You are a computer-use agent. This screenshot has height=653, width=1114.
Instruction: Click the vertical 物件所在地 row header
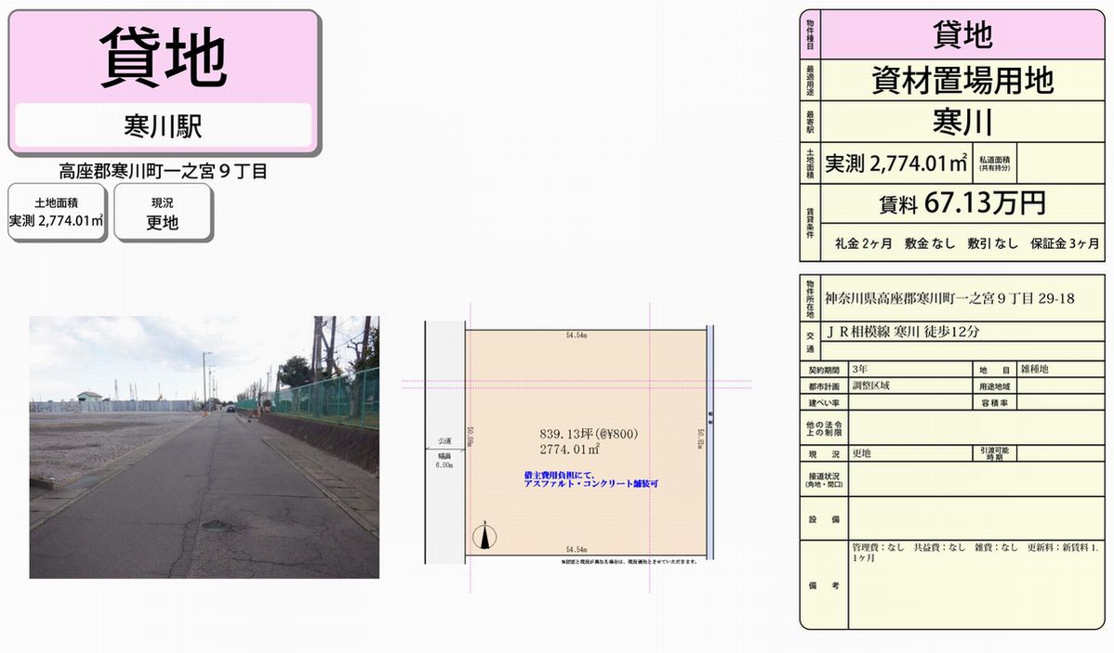point(810,298)
